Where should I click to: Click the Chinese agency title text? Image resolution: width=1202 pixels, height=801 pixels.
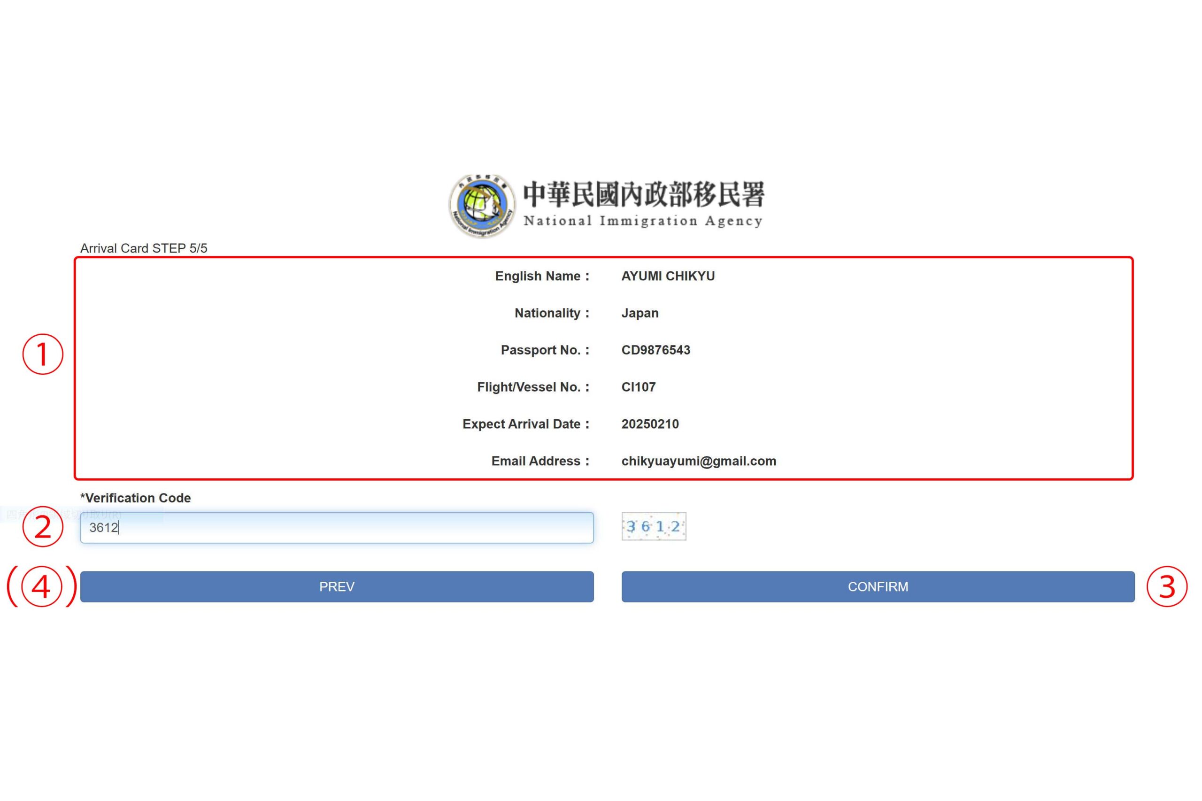click(x=643, y=195)
